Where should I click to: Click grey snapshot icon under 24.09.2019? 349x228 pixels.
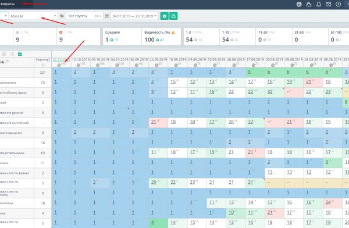[156, 65]
